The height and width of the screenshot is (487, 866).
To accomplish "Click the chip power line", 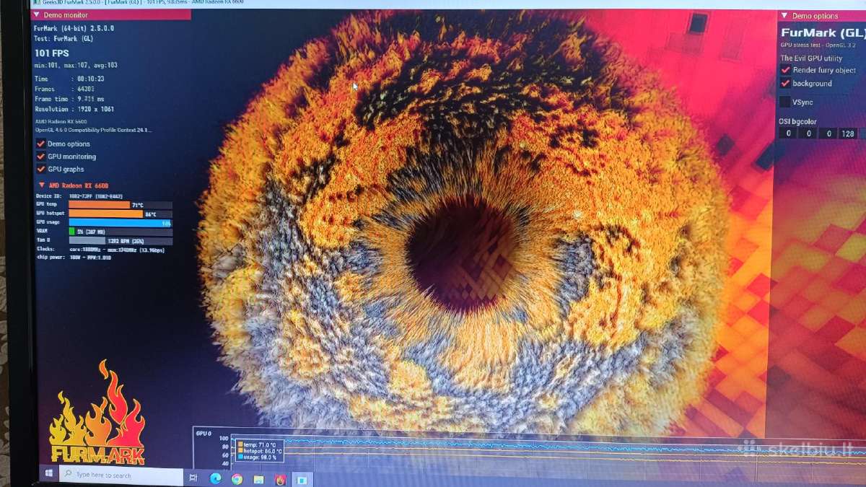I will (x=74, y=258).
